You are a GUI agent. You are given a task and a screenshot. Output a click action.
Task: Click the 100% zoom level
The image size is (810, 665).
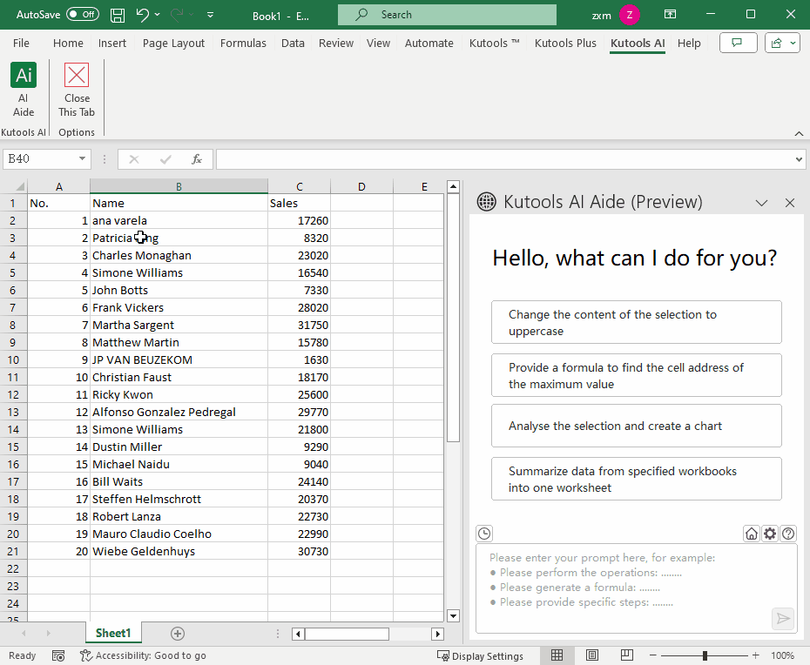tap(782, 655)
